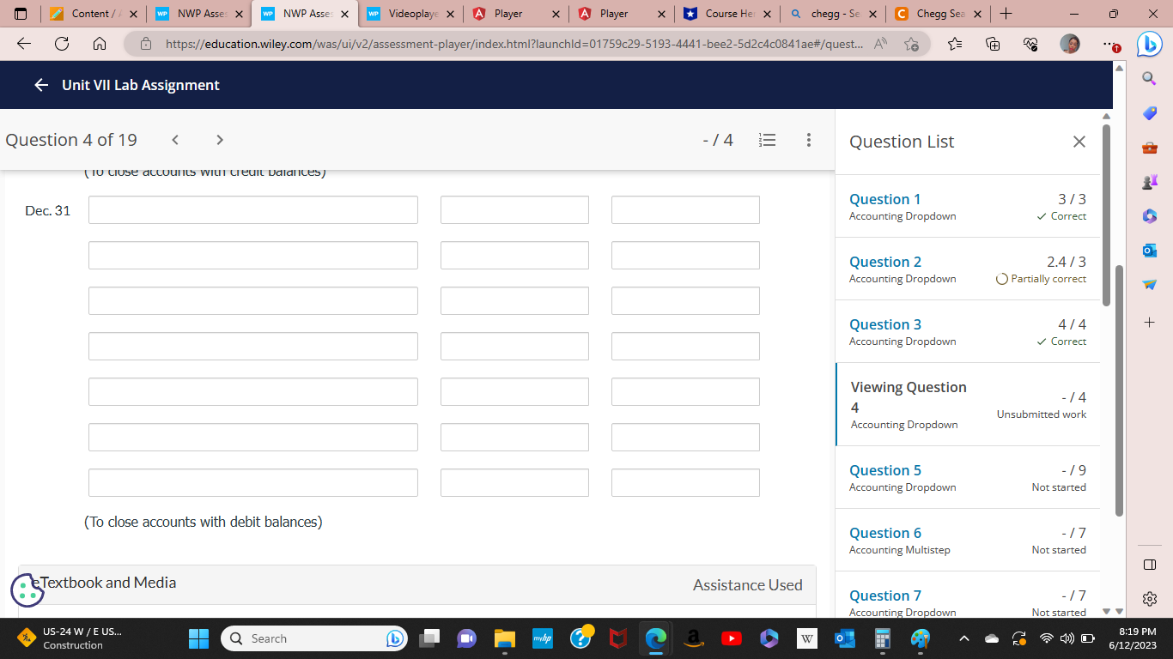1173x659 pixels.
Task: Expand the eTextbook and Media section
Action: pyautogui.click(x=416, y=584)
